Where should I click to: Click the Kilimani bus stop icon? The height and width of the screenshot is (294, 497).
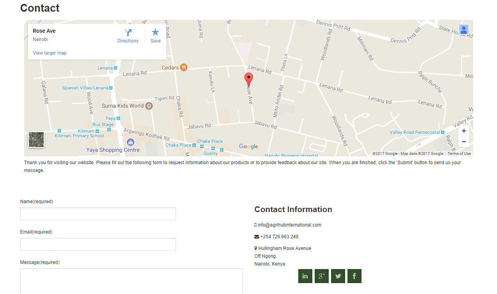pos(98,131)
